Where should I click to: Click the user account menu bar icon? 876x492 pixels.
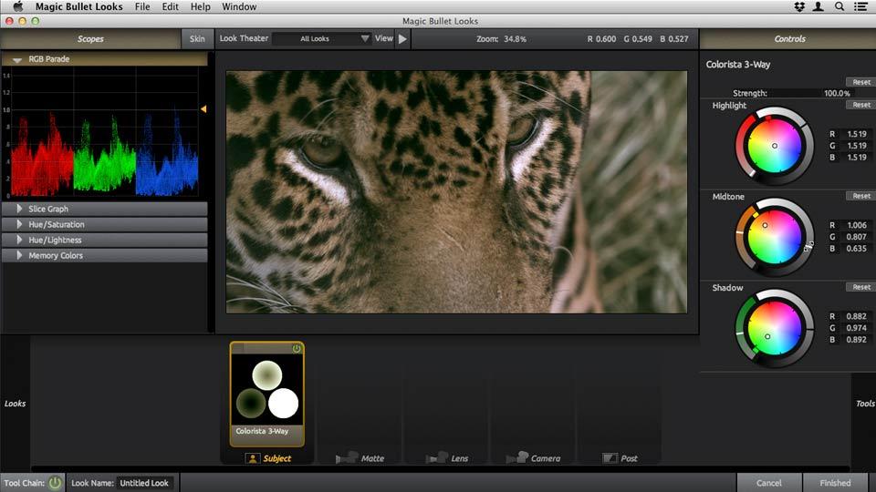click(819, 6)
